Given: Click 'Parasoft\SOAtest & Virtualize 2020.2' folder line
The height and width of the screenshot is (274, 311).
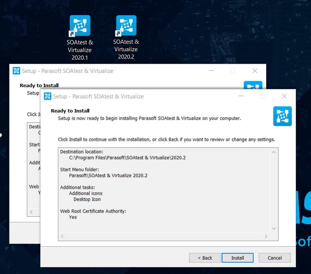Looking at the screenshot, I should pyautogui.click(x=108, y=175).
